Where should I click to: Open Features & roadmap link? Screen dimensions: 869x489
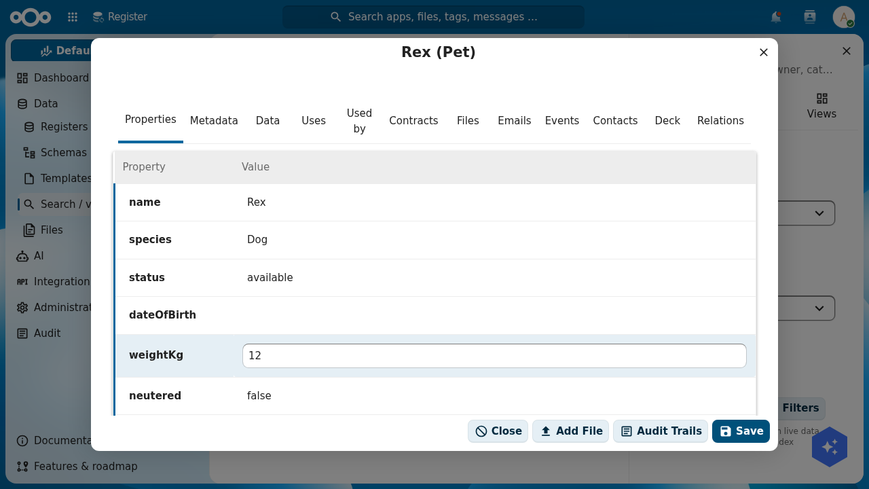click(85, 467)
